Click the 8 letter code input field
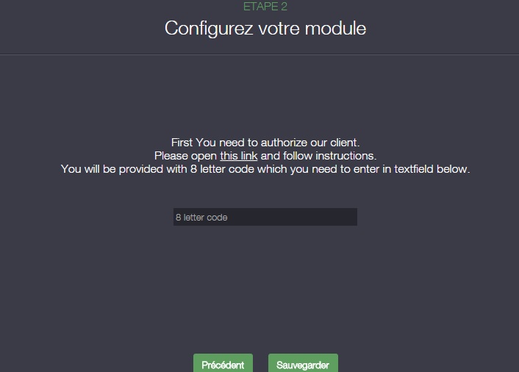The image size is (519, 372). pos(265,217)
